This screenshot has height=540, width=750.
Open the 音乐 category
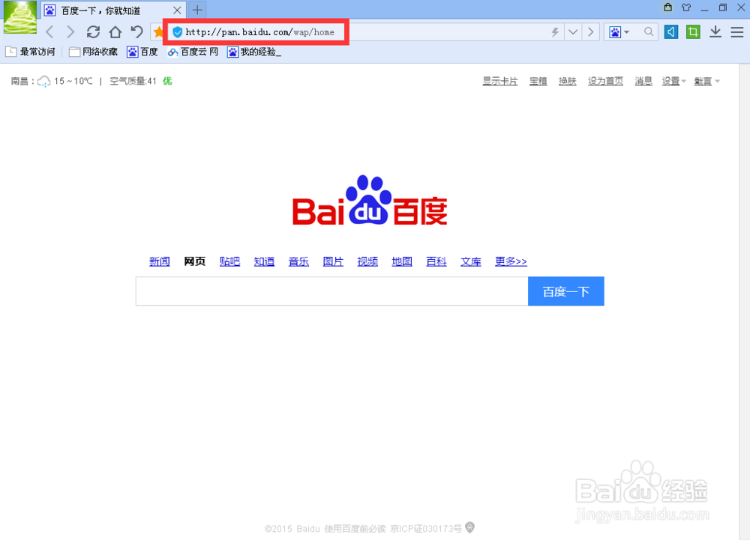(298, 261)
